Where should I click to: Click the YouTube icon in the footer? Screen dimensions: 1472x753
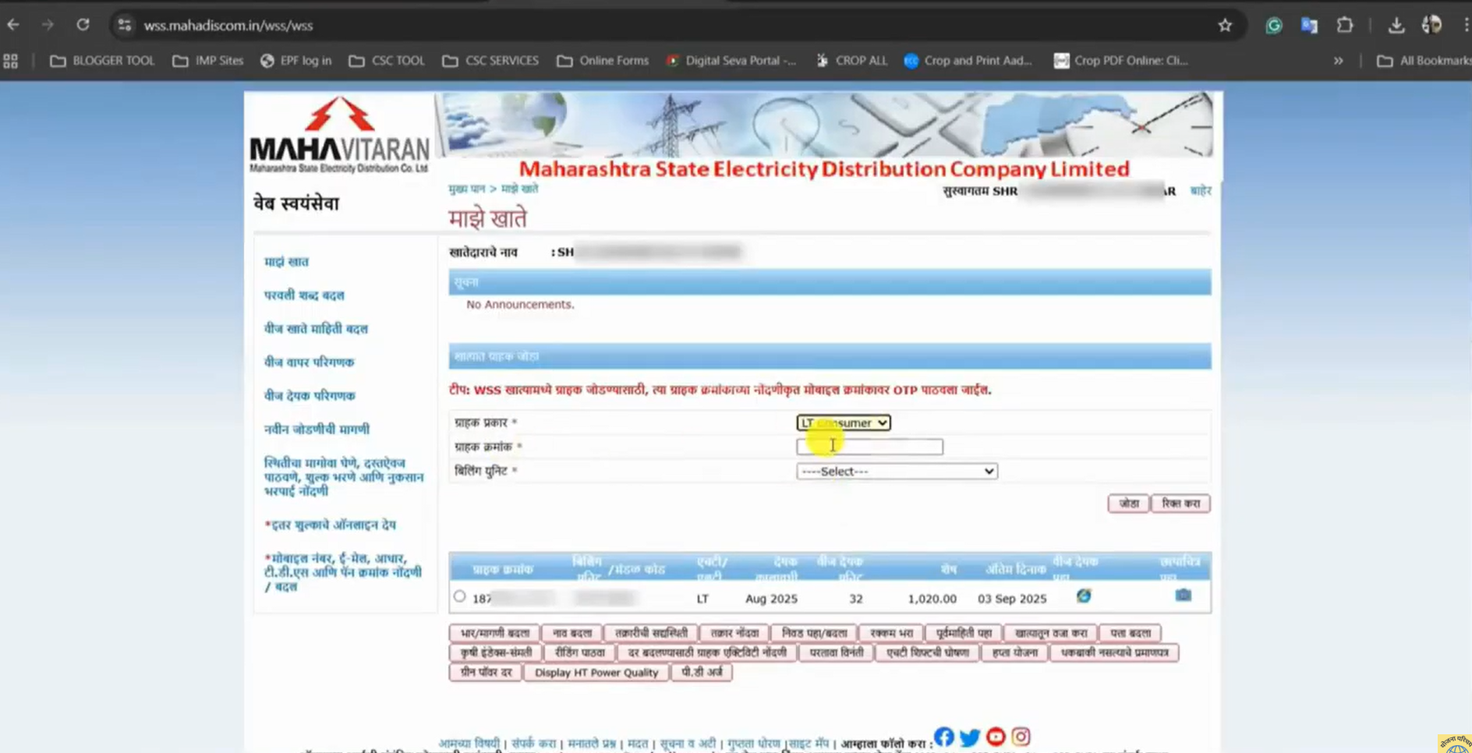(x=996, y=735)
